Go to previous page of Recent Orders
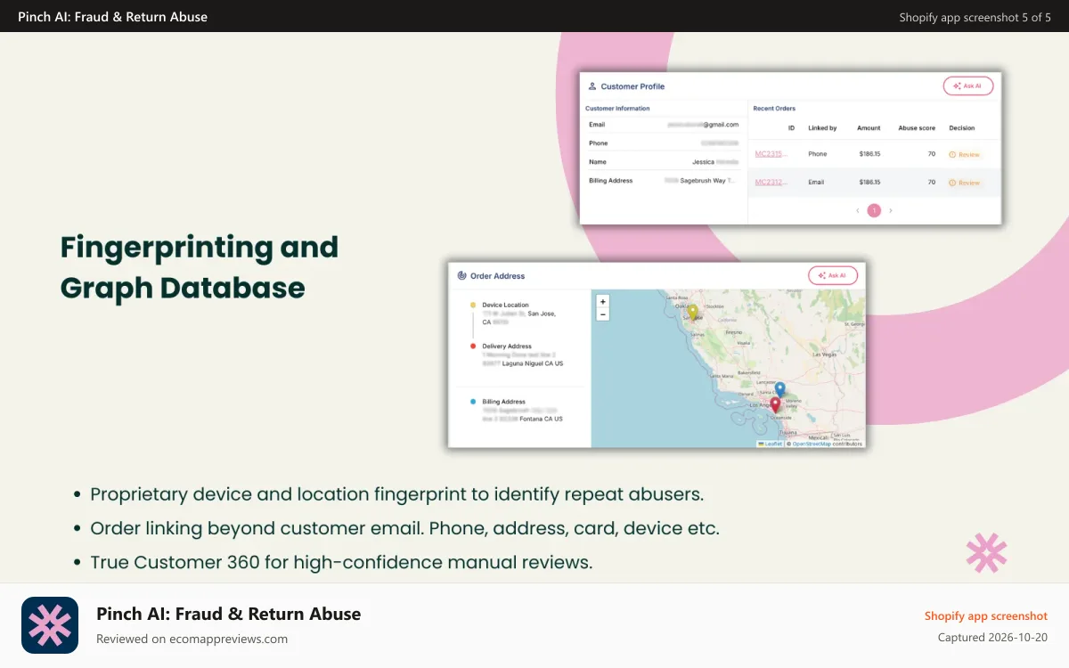 pos(858,211)
